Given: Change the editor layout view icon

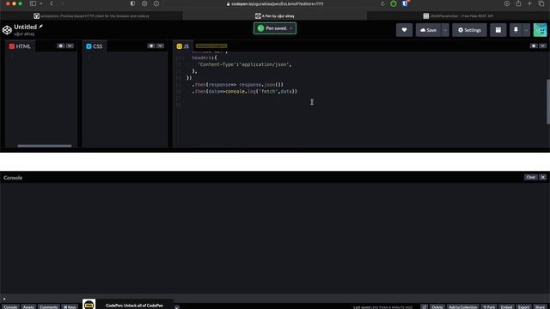Looking at the screenshot, I should 498,30.
